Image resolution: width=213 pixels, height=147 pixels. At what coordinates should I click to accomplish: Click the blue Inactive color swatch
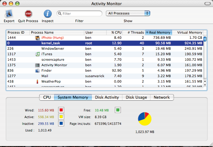click(x=61, y=123)
